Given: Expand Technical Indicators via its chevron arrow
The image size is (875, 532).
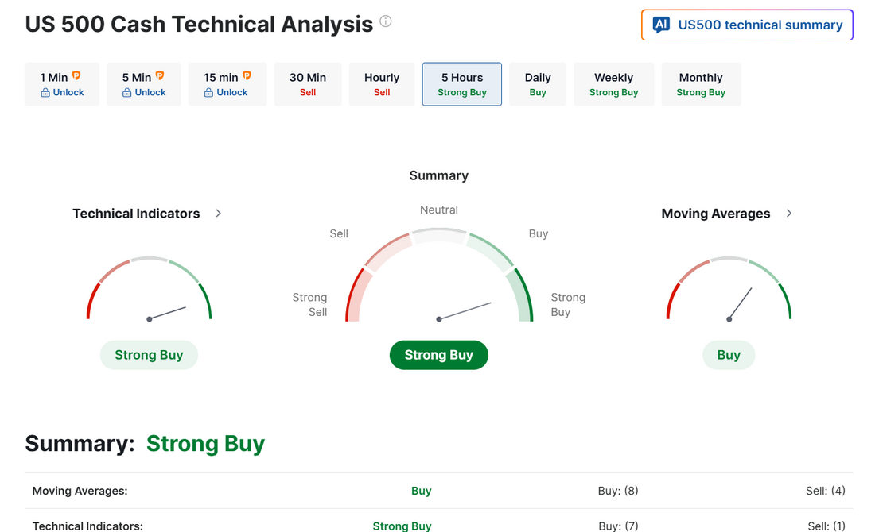Looking at the screenshot, I should pos(219,213).
